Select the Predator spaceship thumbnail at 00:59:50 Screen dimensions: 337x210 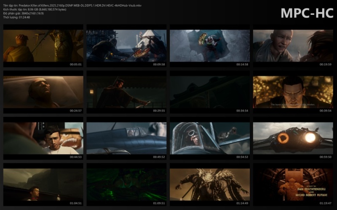tap(293, 138)
